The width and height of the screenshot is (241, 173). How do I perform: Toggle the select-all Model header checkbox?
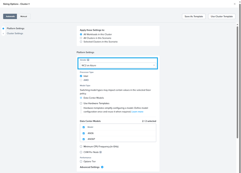point(84,127)
